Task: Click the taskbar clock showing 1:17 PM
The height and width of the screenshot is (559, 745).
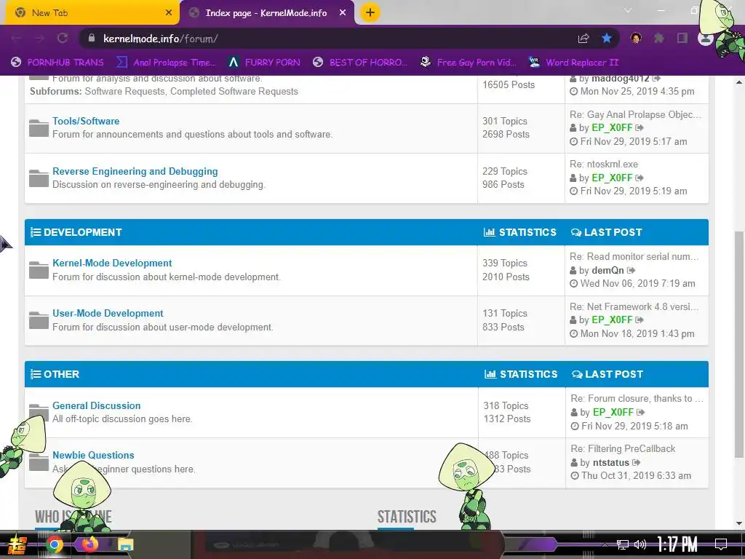Action: [x=677, y=544]
